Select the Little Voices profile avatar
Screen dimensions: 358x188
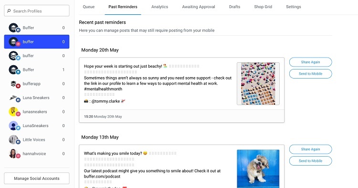[x=14, y=140]
